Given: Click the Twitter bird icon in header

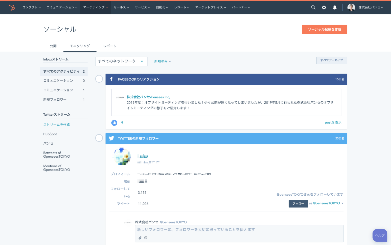Looking at the screenshot, I should point(111,138).
